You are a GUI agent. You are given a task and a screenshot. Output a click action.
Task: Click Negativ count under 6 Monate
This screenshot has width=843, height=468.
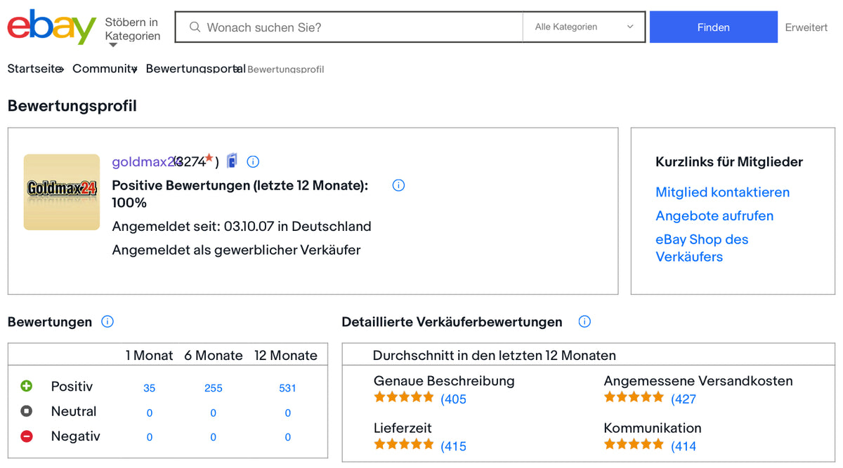coord(214,437)
